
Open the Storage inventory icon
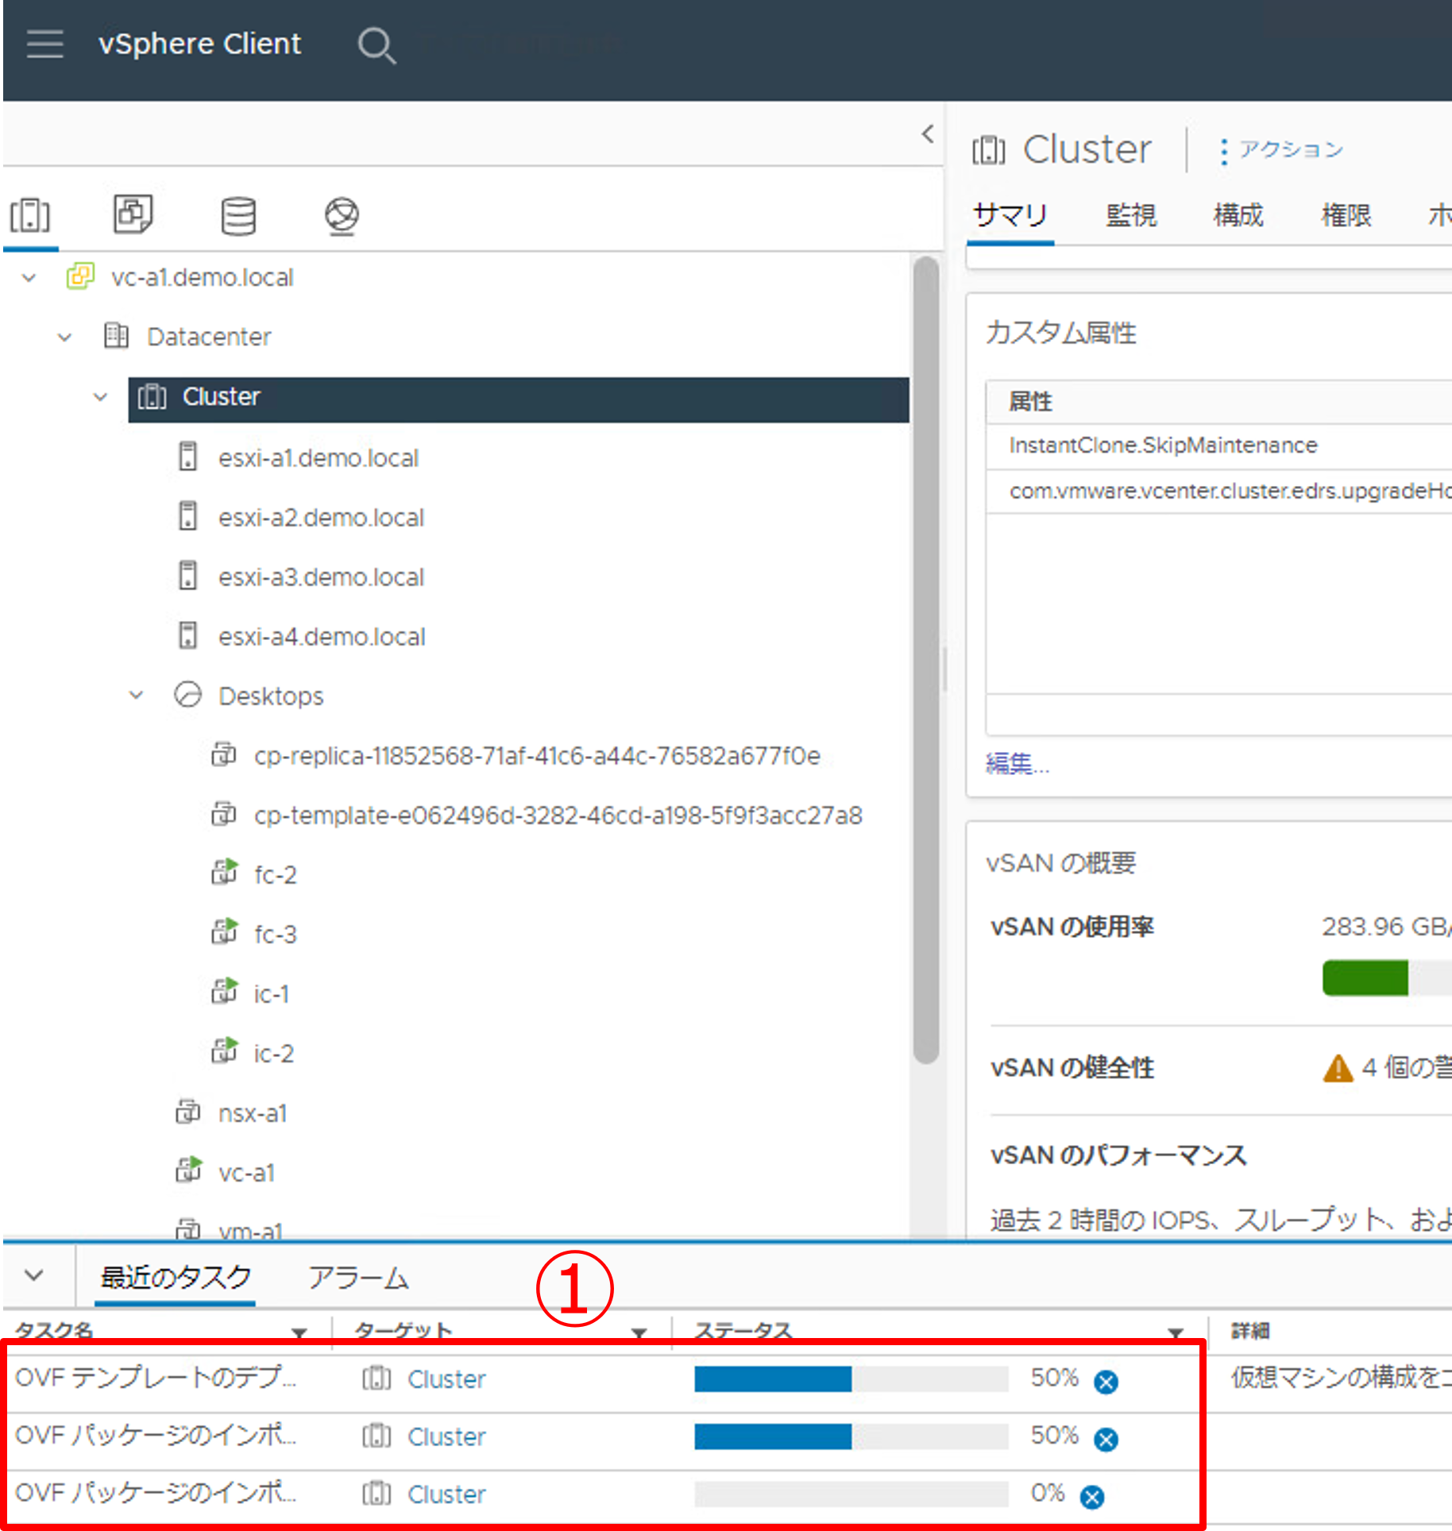(237, 216)
